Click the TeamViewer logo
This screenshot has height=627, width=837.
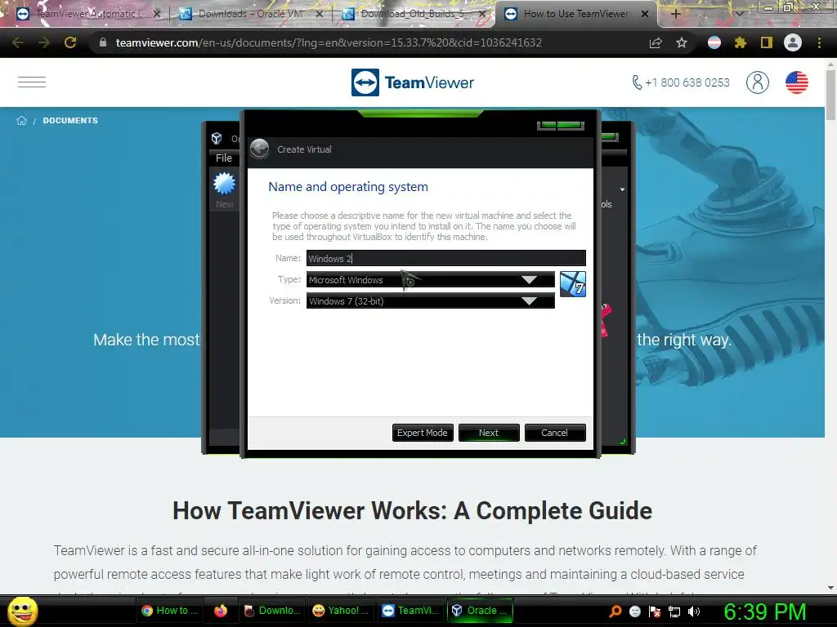tap(413, 82)
